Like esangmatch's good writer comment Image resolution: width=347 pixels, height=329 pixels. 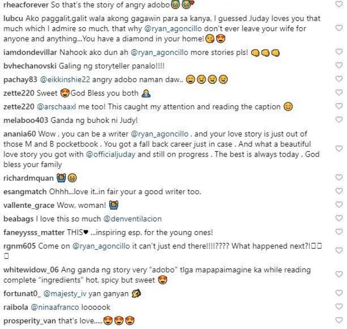339,191
